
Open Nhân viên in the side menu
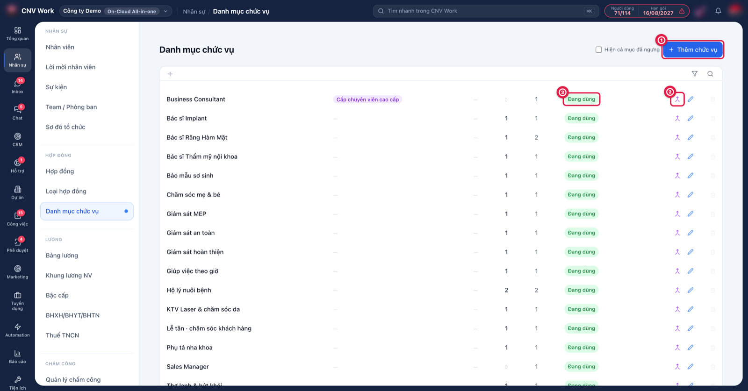tap(60, 47)
